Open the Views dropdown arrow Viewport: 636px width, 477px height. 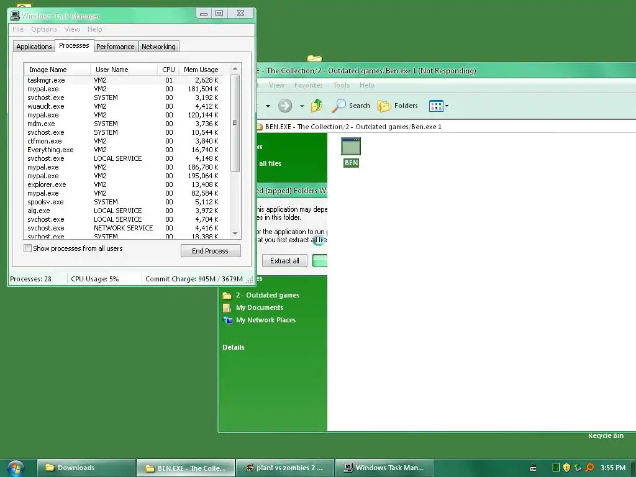click(x=447, y=106)
